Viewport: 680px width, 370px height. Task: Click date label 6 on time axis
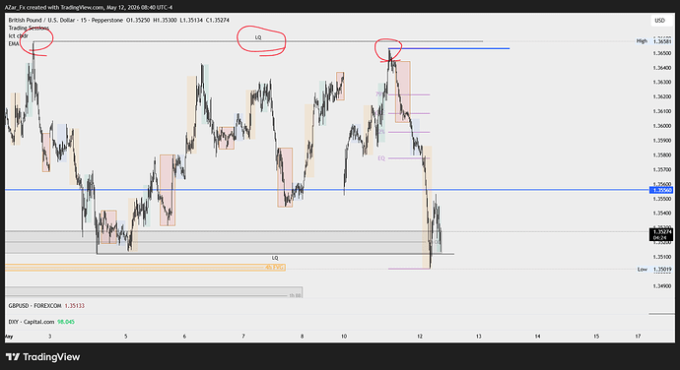(184, 337)
